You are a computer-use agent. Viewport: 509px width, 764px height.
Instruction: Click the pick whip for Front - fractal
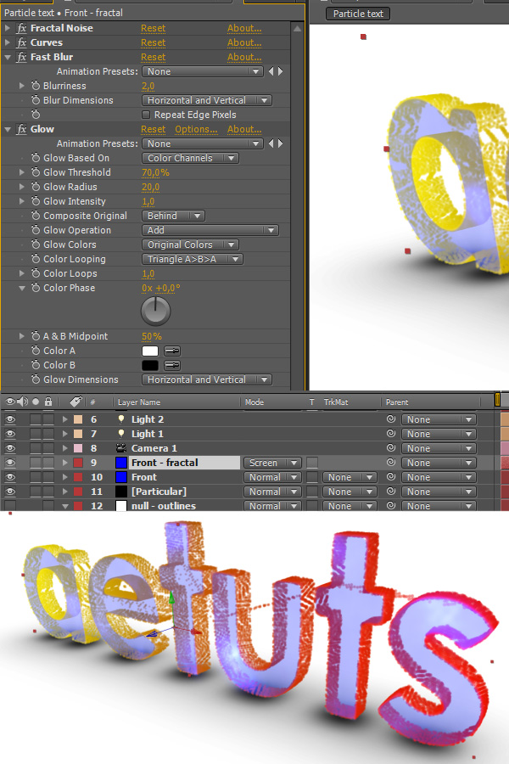(x=390, y=463)
